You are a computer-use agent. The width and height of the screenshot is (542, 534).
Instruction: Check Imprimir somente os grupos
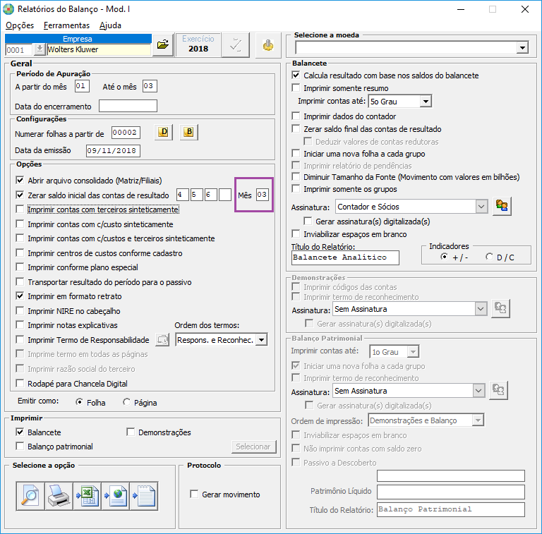pos(296,188)
